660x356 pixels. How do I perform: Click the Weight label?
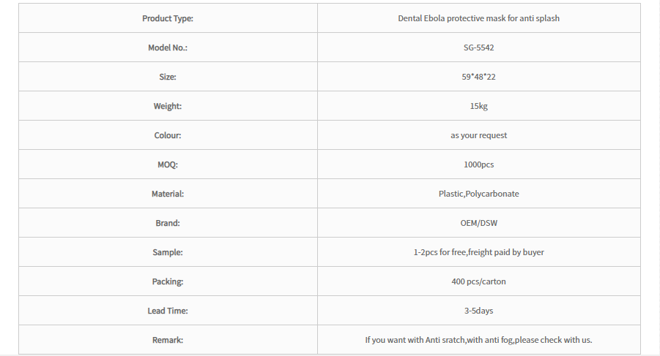pos(168,106)
